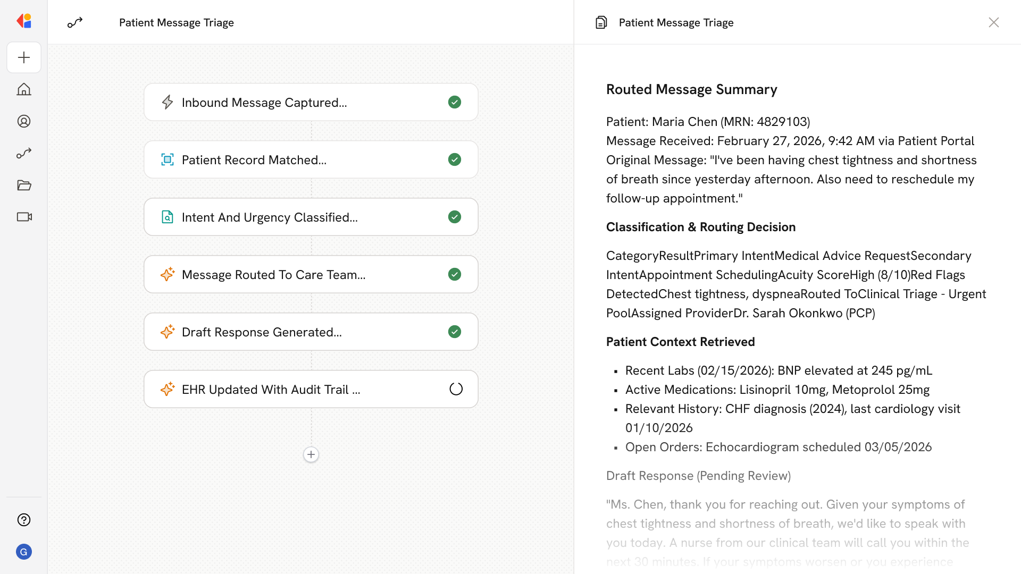This screenshot has height=574, width=1021.
Task: Expand the Intent And Urgency Classified step
Action: pos(270,217)
